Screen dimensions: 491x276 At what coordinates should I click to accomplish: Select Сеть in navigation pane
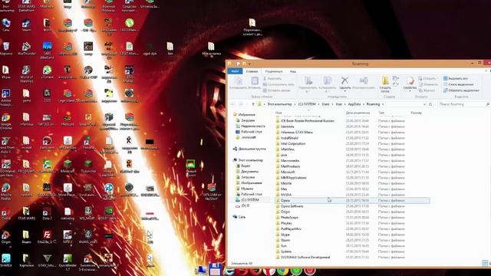point(242,217)
